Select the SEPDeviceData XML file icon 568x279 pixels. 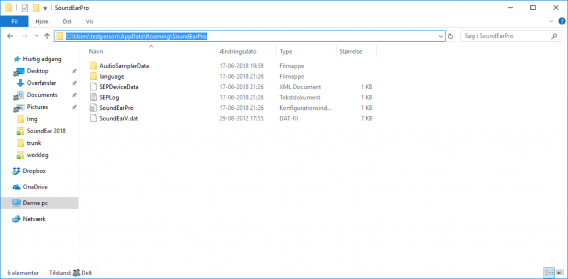coord(93,87)
